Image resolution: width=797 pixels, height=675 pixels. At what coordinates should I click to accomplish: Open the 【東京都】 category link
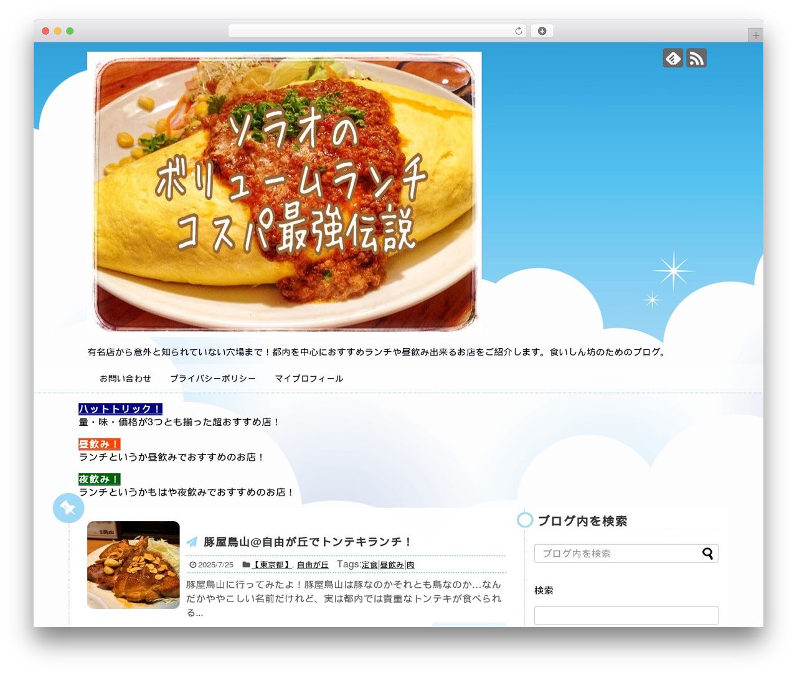tap(272, 565)
